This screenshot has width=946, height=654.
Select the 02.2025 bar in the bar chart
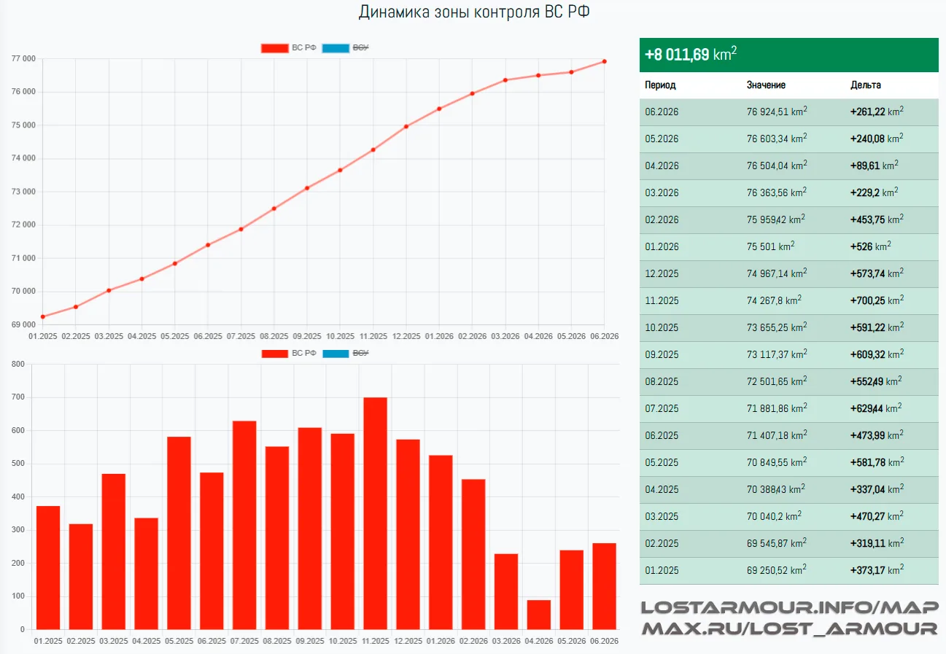click(x=81, y=577)
